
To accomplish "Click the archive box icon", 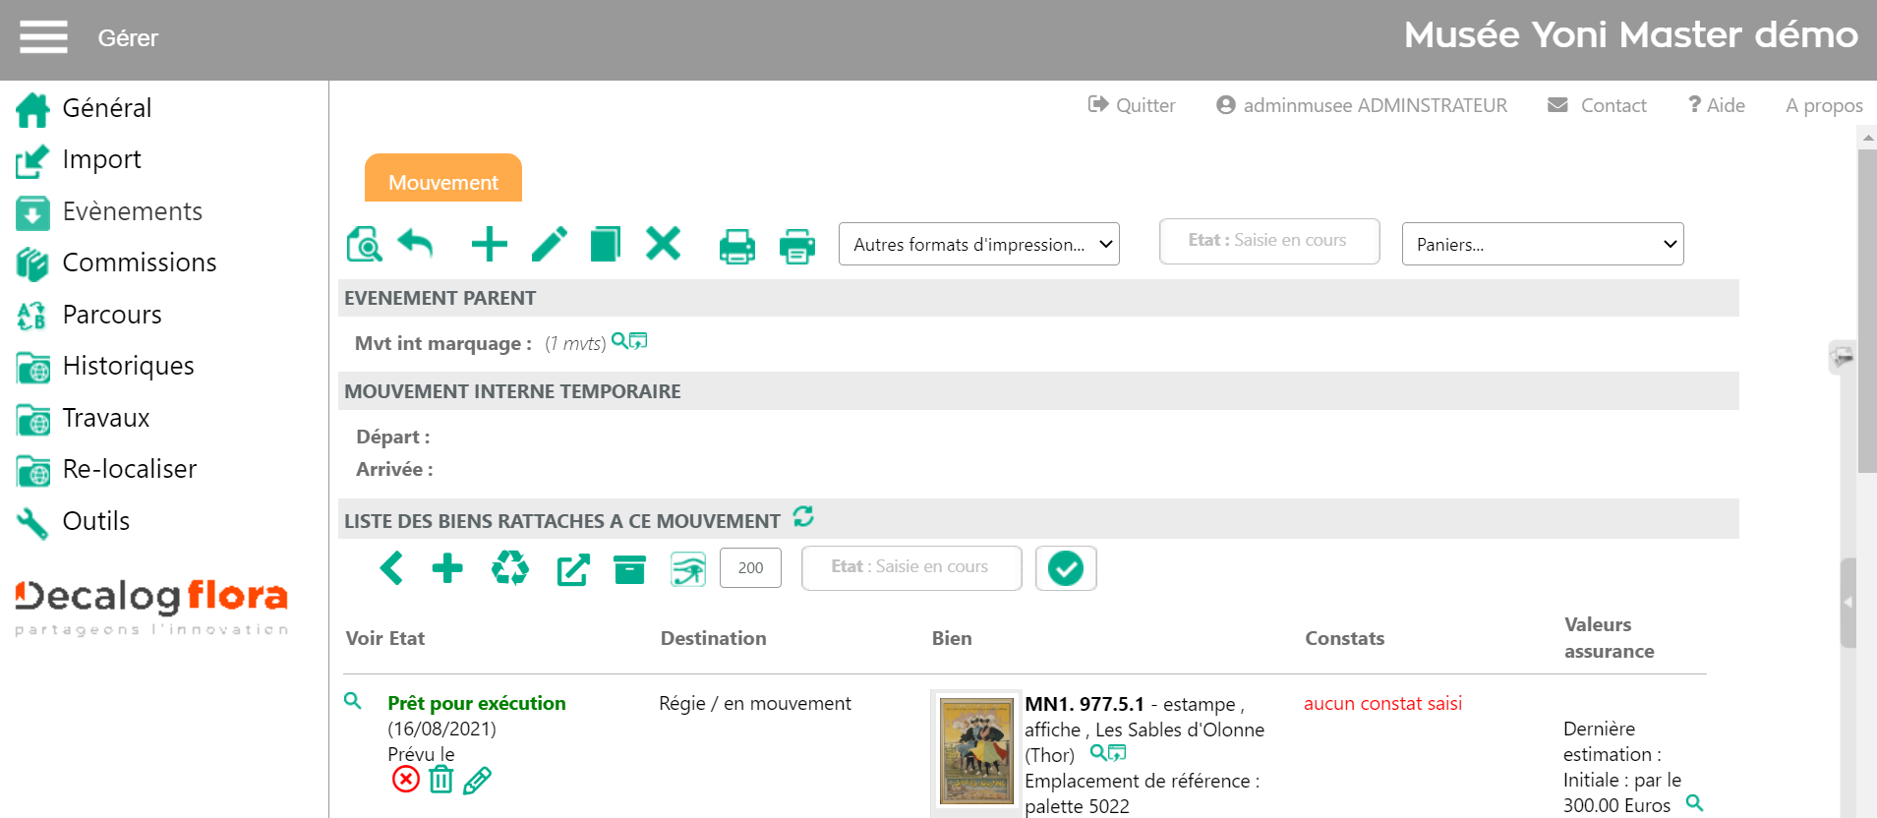I will (629, 568).
